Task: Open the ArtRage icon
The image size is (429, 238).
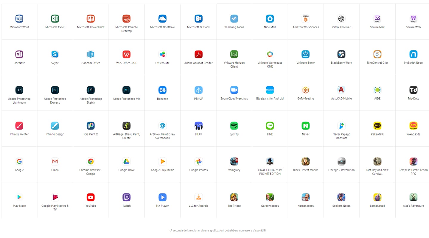Action: tap(127, 126)
